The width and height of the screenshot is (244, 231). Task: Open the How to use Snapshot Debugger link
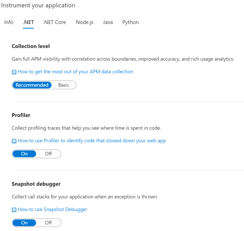pyautogui.click(x=52, y=209)
